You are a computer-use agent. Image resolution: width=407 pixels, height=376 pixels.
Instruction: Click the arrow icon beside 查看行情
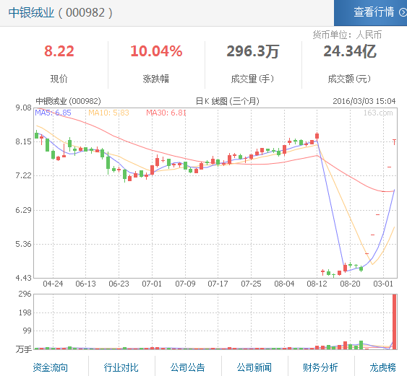pos(403,12)
